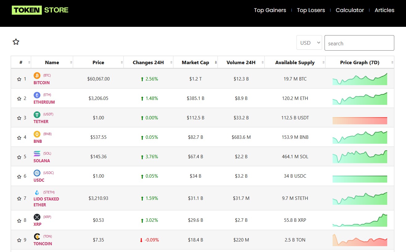Sort table by Volume 24H column
This screenshot has height=252, width=406.
point(241,62)
